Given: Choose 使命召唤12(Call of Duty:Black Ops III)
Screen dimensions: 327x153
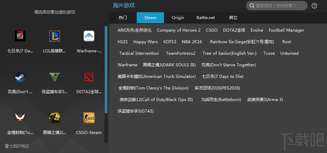Looking at the screenshot, I should click(156, 100).
